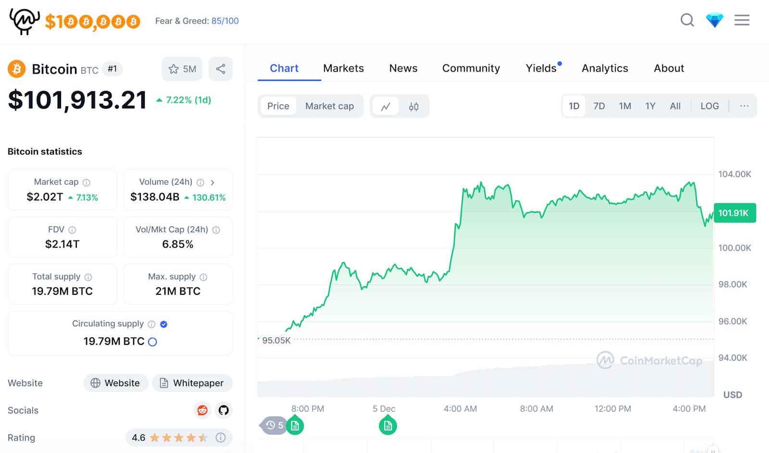This screenshot has width=769, height=453.
Task: Open Bitcoin's Reddit community
Action: pos(202,410)
